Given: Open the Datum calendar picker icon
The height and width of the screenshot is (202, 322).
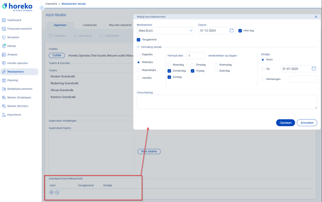Looking at the screenshot, I should 231,31.
